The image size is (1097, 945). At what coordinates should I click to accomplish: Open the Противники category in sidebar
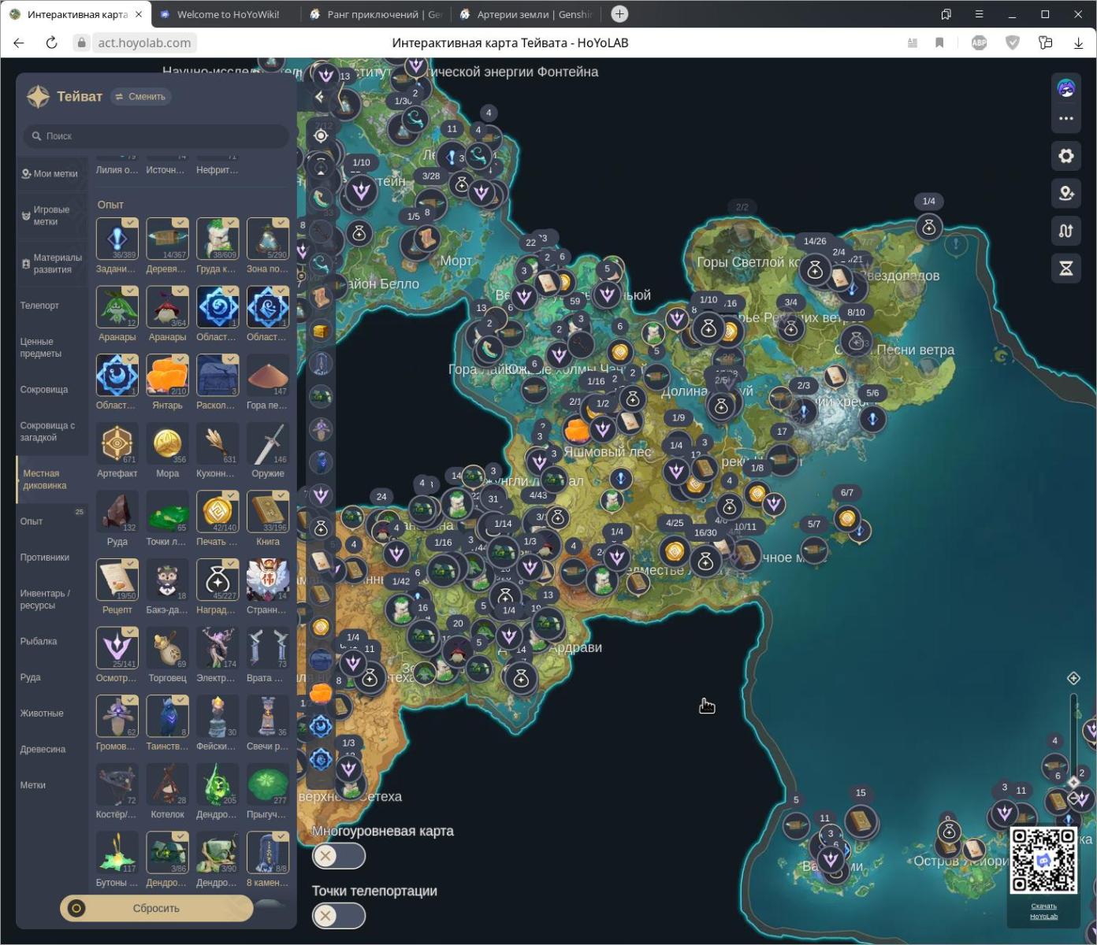(x=52, y=558)
